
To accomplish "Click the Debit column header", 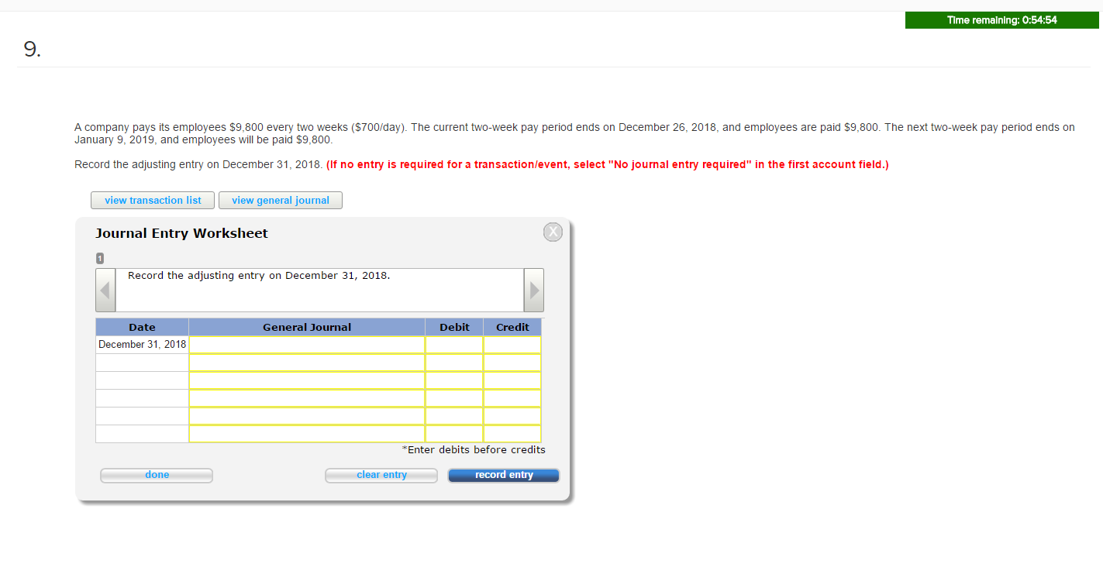I will [454, 327].
